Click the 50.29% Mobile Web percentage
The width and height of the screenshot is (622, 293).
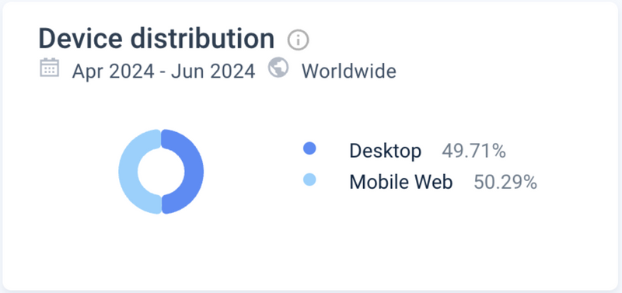point(505,182)
